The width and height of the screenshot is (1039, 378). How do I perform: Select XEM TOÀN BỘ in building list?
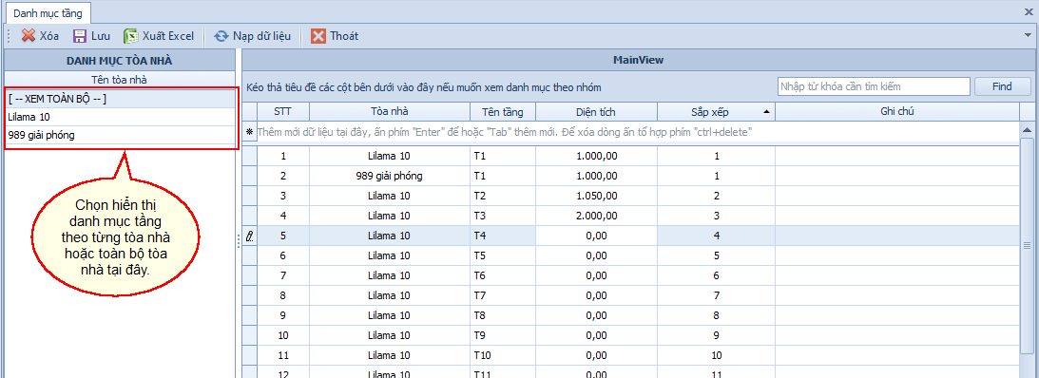coord(120,100)
